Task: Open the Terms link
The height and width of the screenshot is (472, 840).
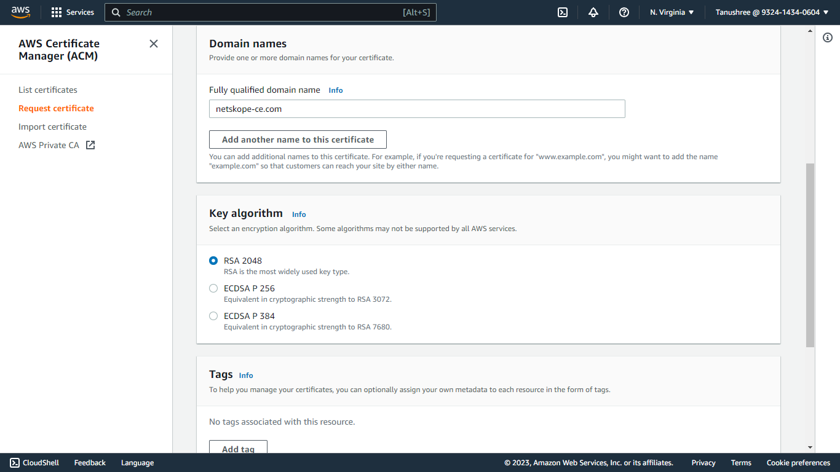Action: (x=741, y=463)
